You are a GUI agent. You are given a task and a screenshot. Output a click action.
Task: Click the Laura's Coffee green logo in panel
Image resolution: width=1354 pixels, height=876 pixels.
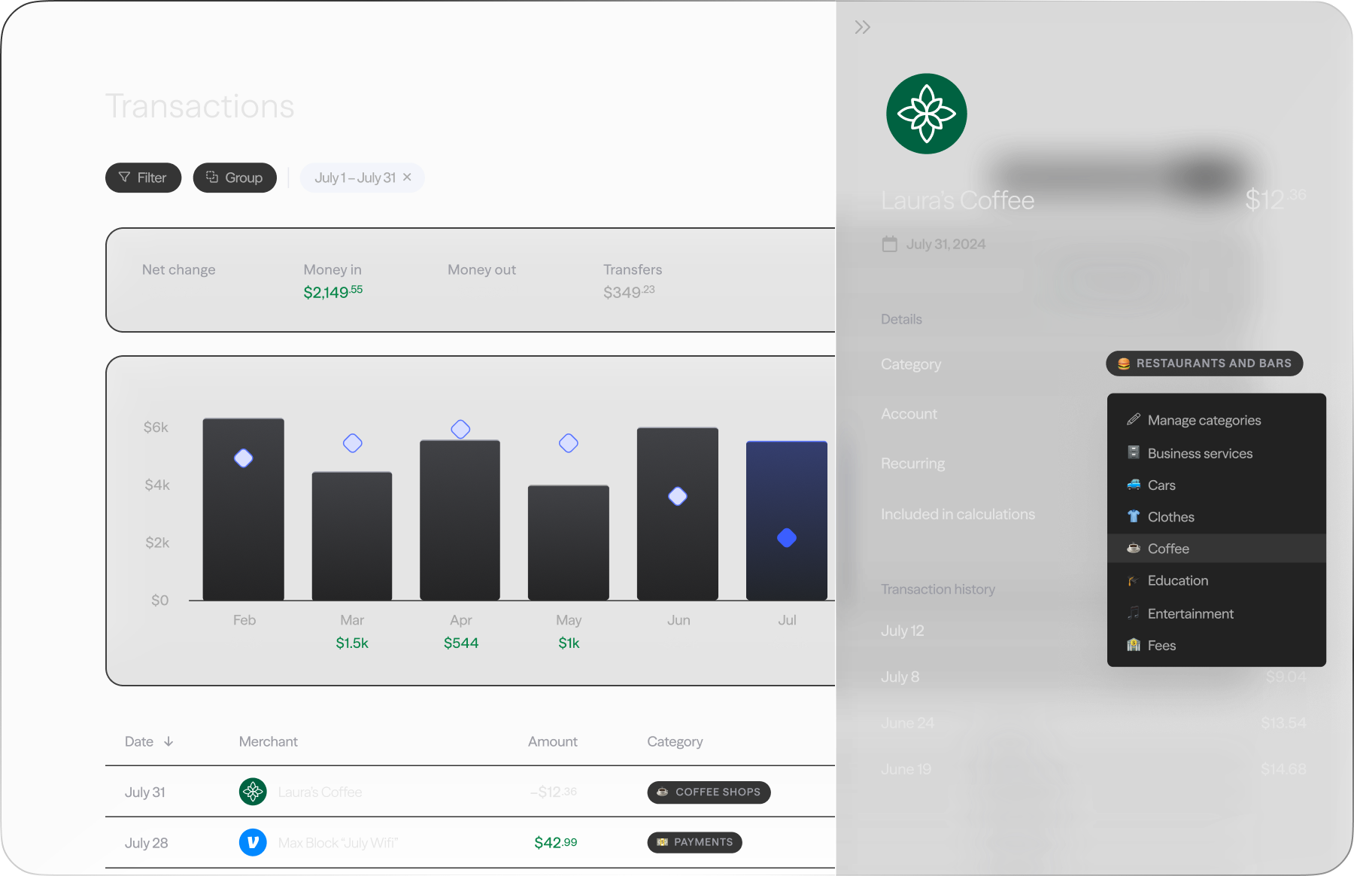926,114
